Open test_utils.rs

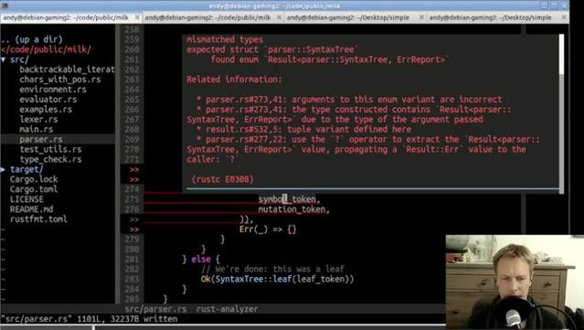tap(50, 149)
